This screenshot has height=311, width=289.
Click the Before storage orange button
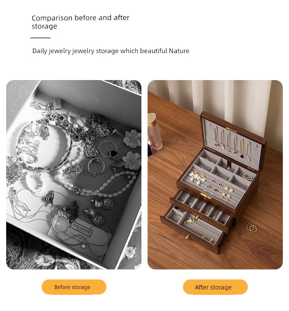pos(74,287)
